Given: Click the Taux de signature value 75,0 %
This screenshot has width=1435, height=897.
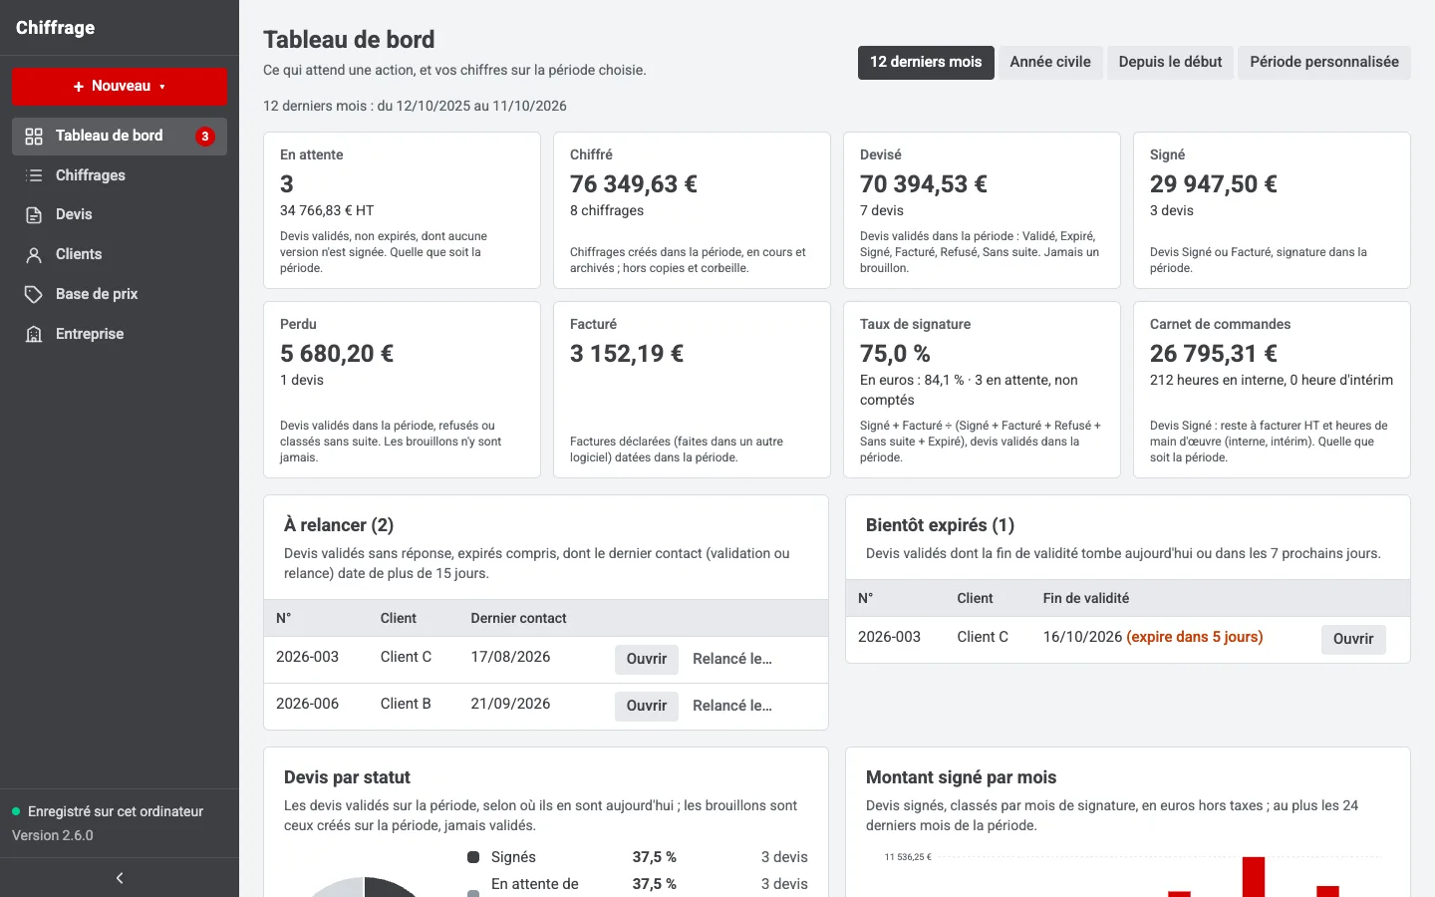Looking at the screenshot, I should pyautogui.click(x=895, y=354).
